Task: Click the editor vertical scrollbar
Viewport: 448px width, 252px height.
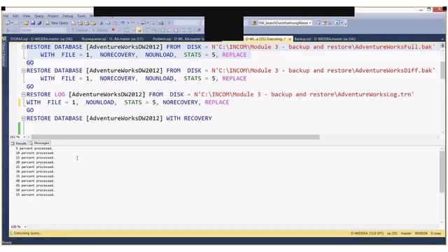Action: pos(442,70)
